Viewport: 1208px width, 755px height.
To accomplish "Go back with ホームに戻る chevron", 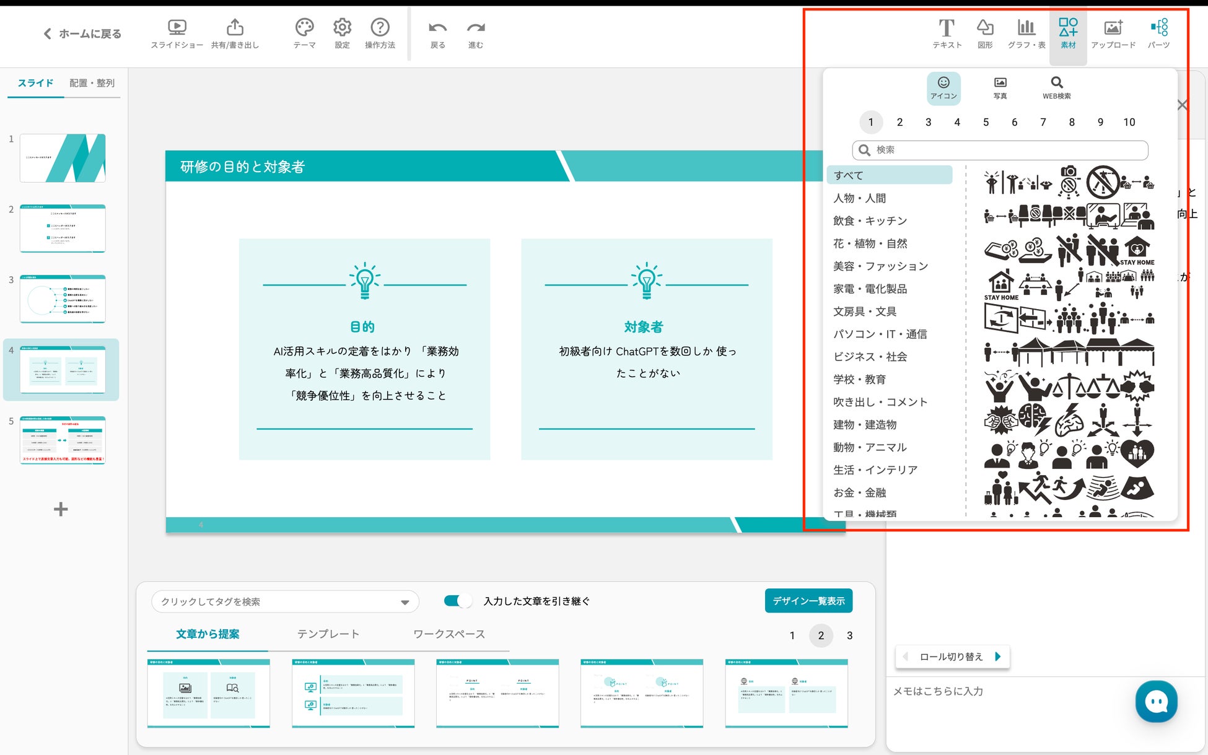I will pos(48,34).
